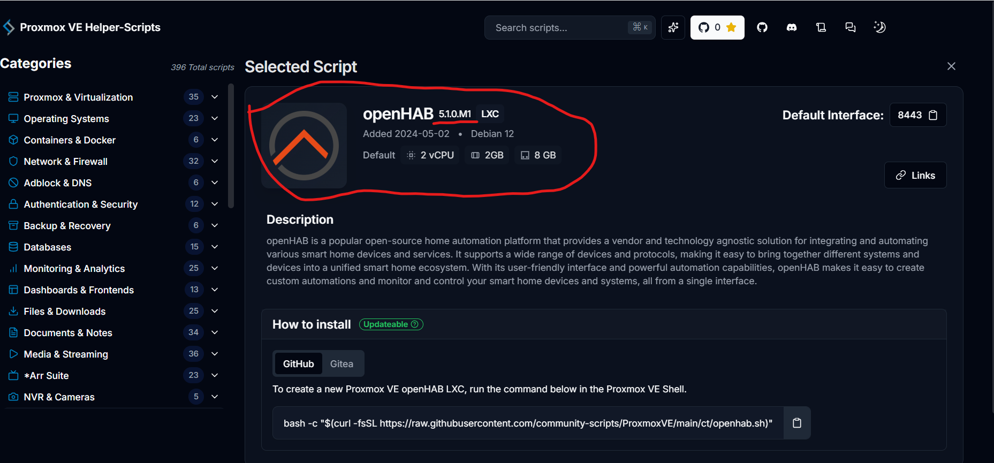Click the Monitoring & Analytics bar chart icon

pyautogui.click(x=13, y=268)
